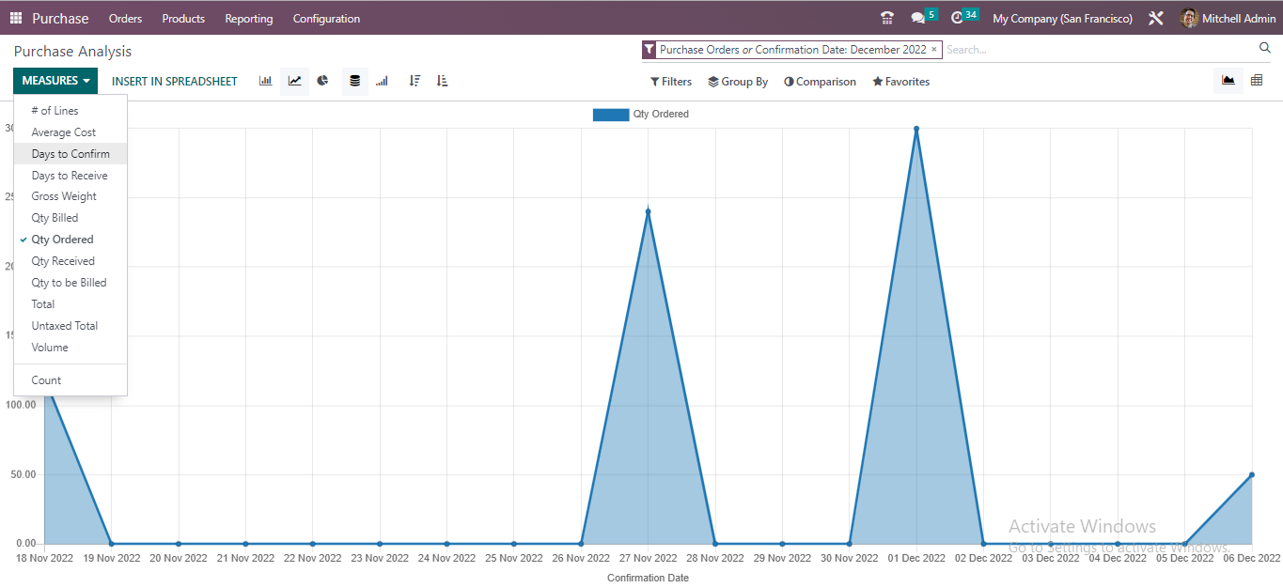
Task: Open the Reporting menu
Action: tap(248, 18)
